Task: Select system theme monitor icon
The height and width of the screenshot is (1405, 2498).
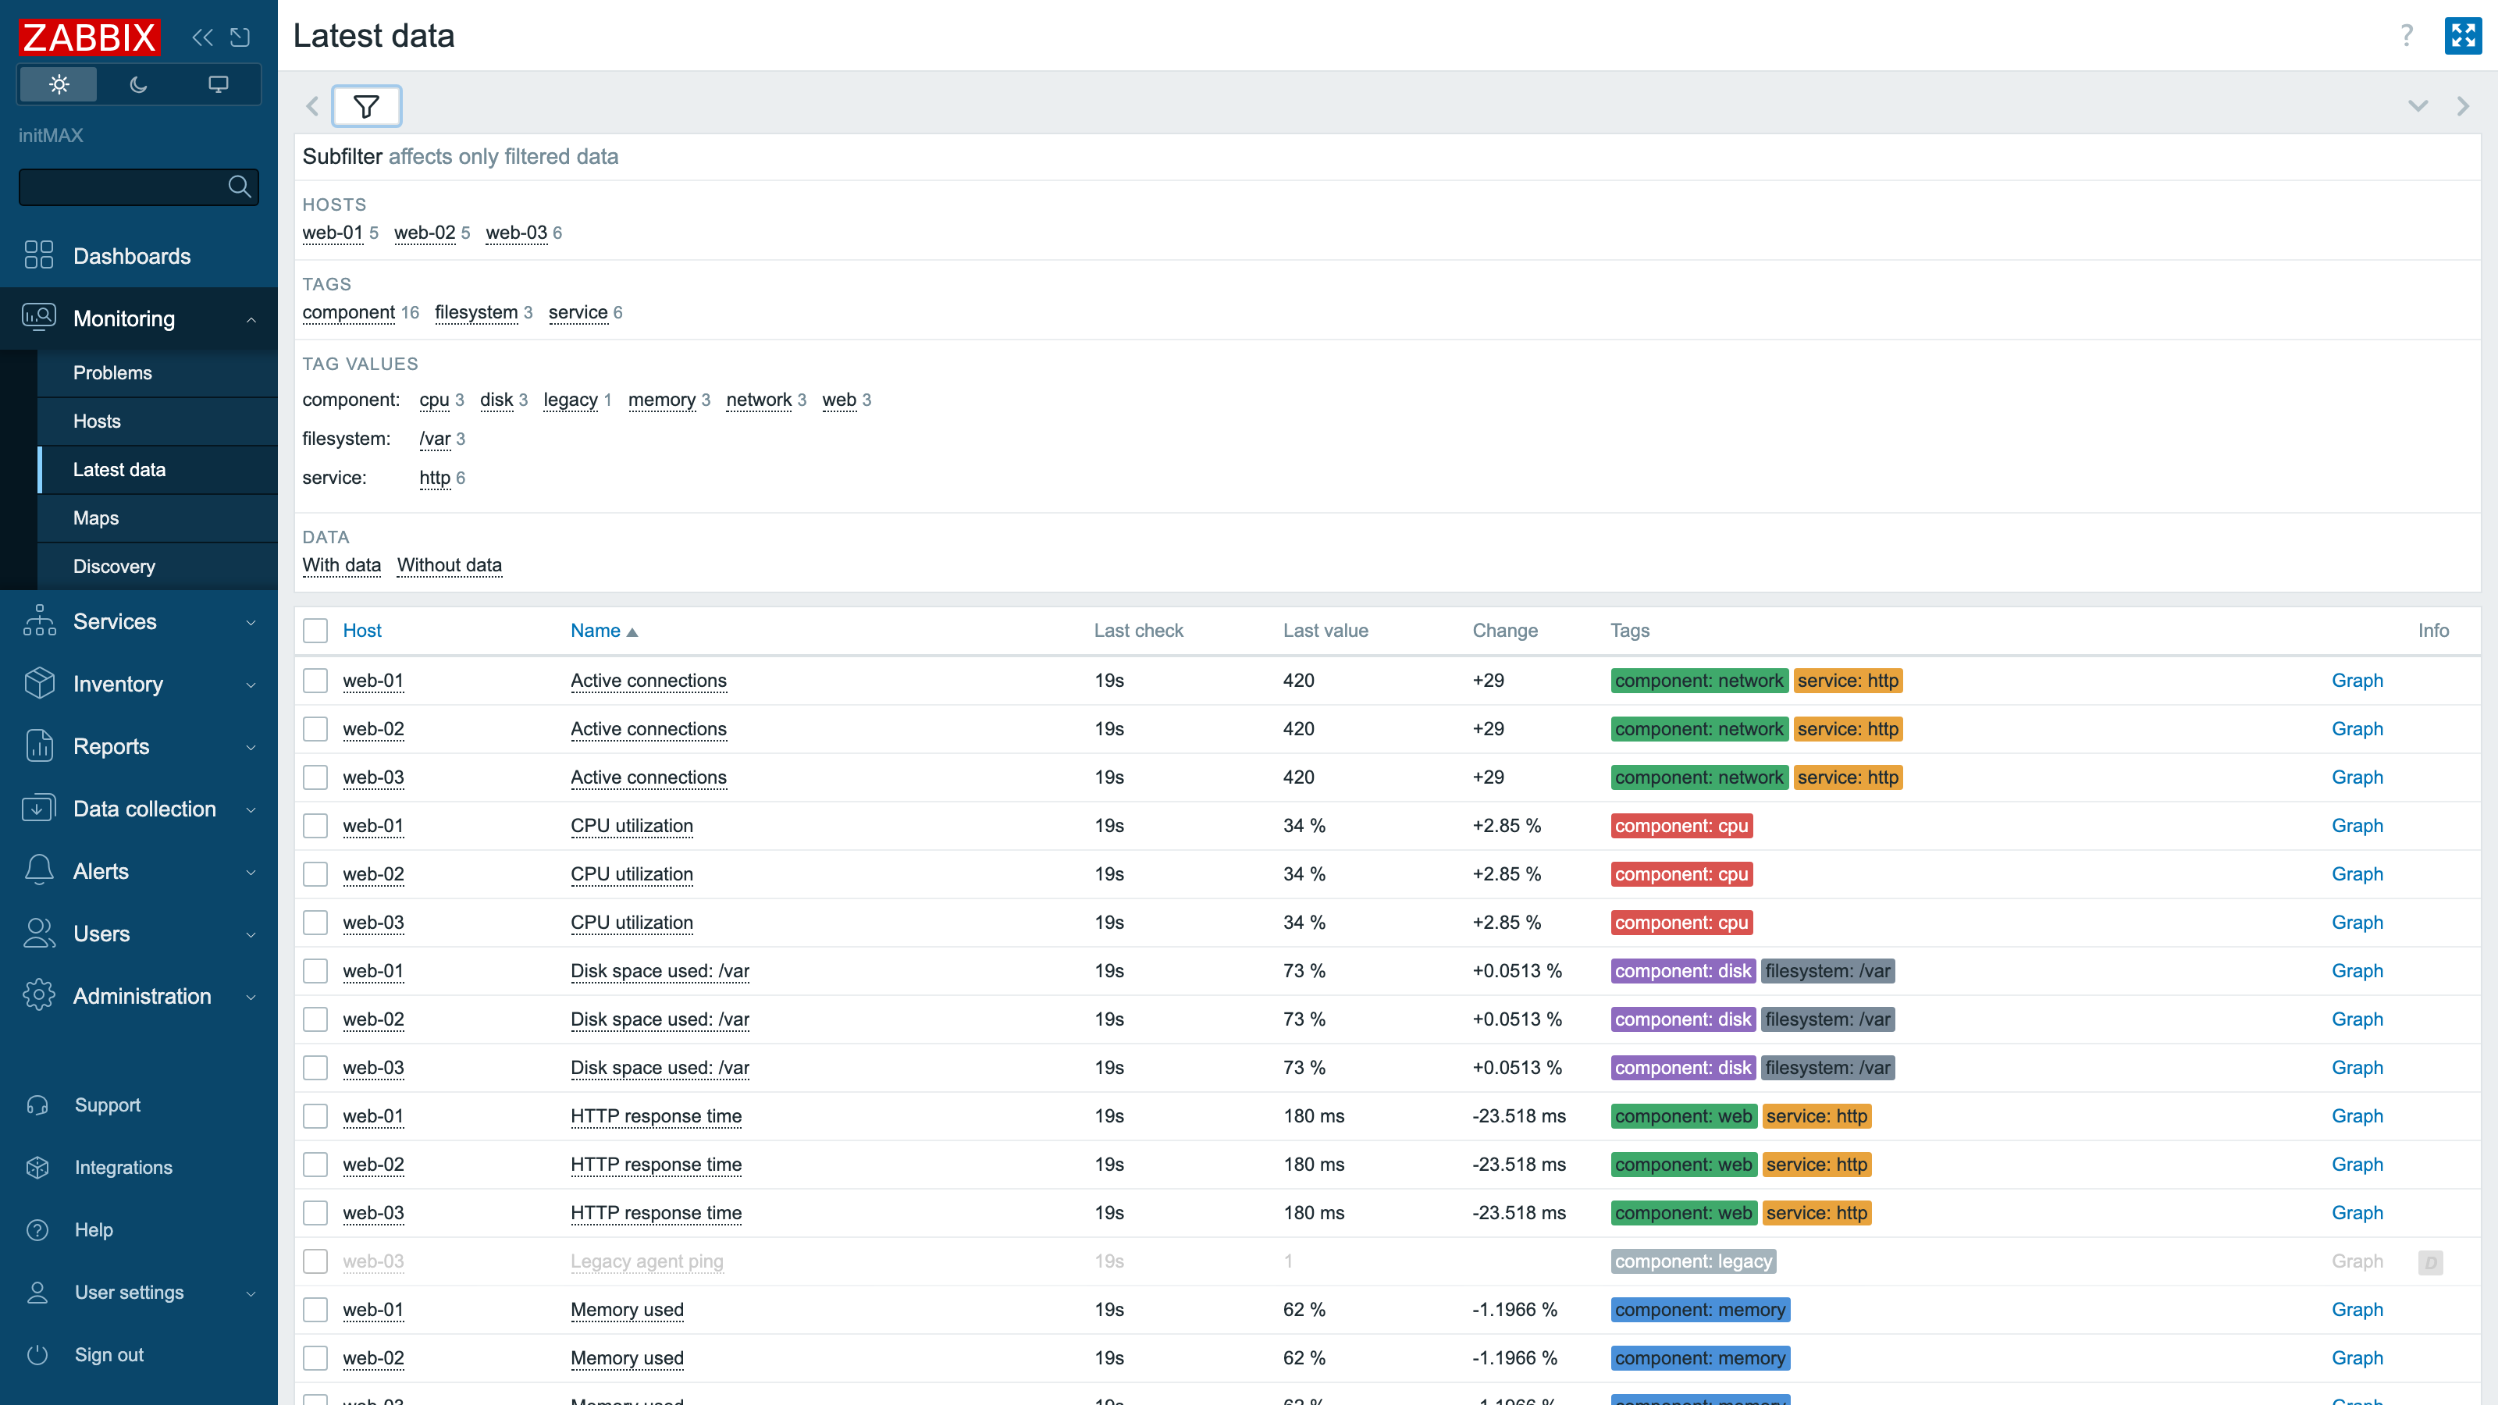Action: click(219, 84)
